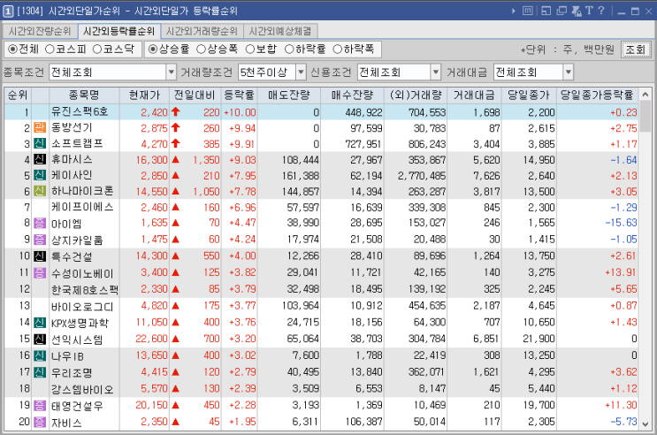The width and height of the screenshot is (657, 435).
Task: Select the 하락률 radio button
Action: pos(289,50)
